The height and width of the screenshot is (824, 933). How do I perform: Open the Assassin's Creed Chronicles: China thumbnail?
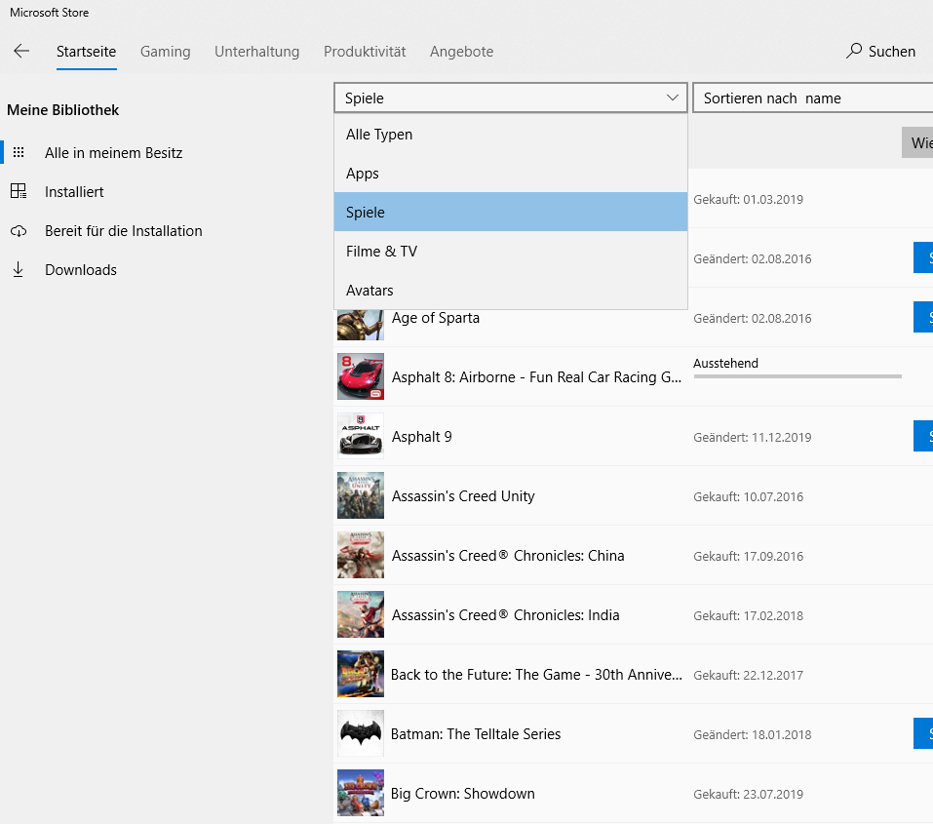(x=361, y=555)
